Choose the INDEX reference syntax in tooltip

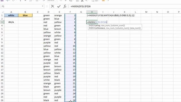click(115, 28)
